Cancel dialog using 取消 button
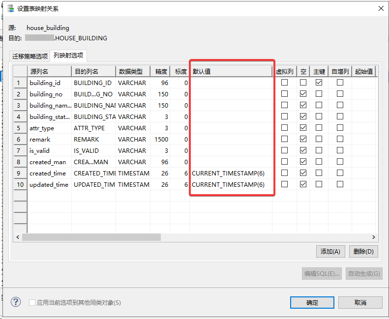 (360, 302)
